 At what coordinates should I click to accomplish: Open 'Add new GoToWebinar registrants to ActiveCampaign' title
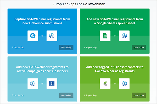point(42,69)
